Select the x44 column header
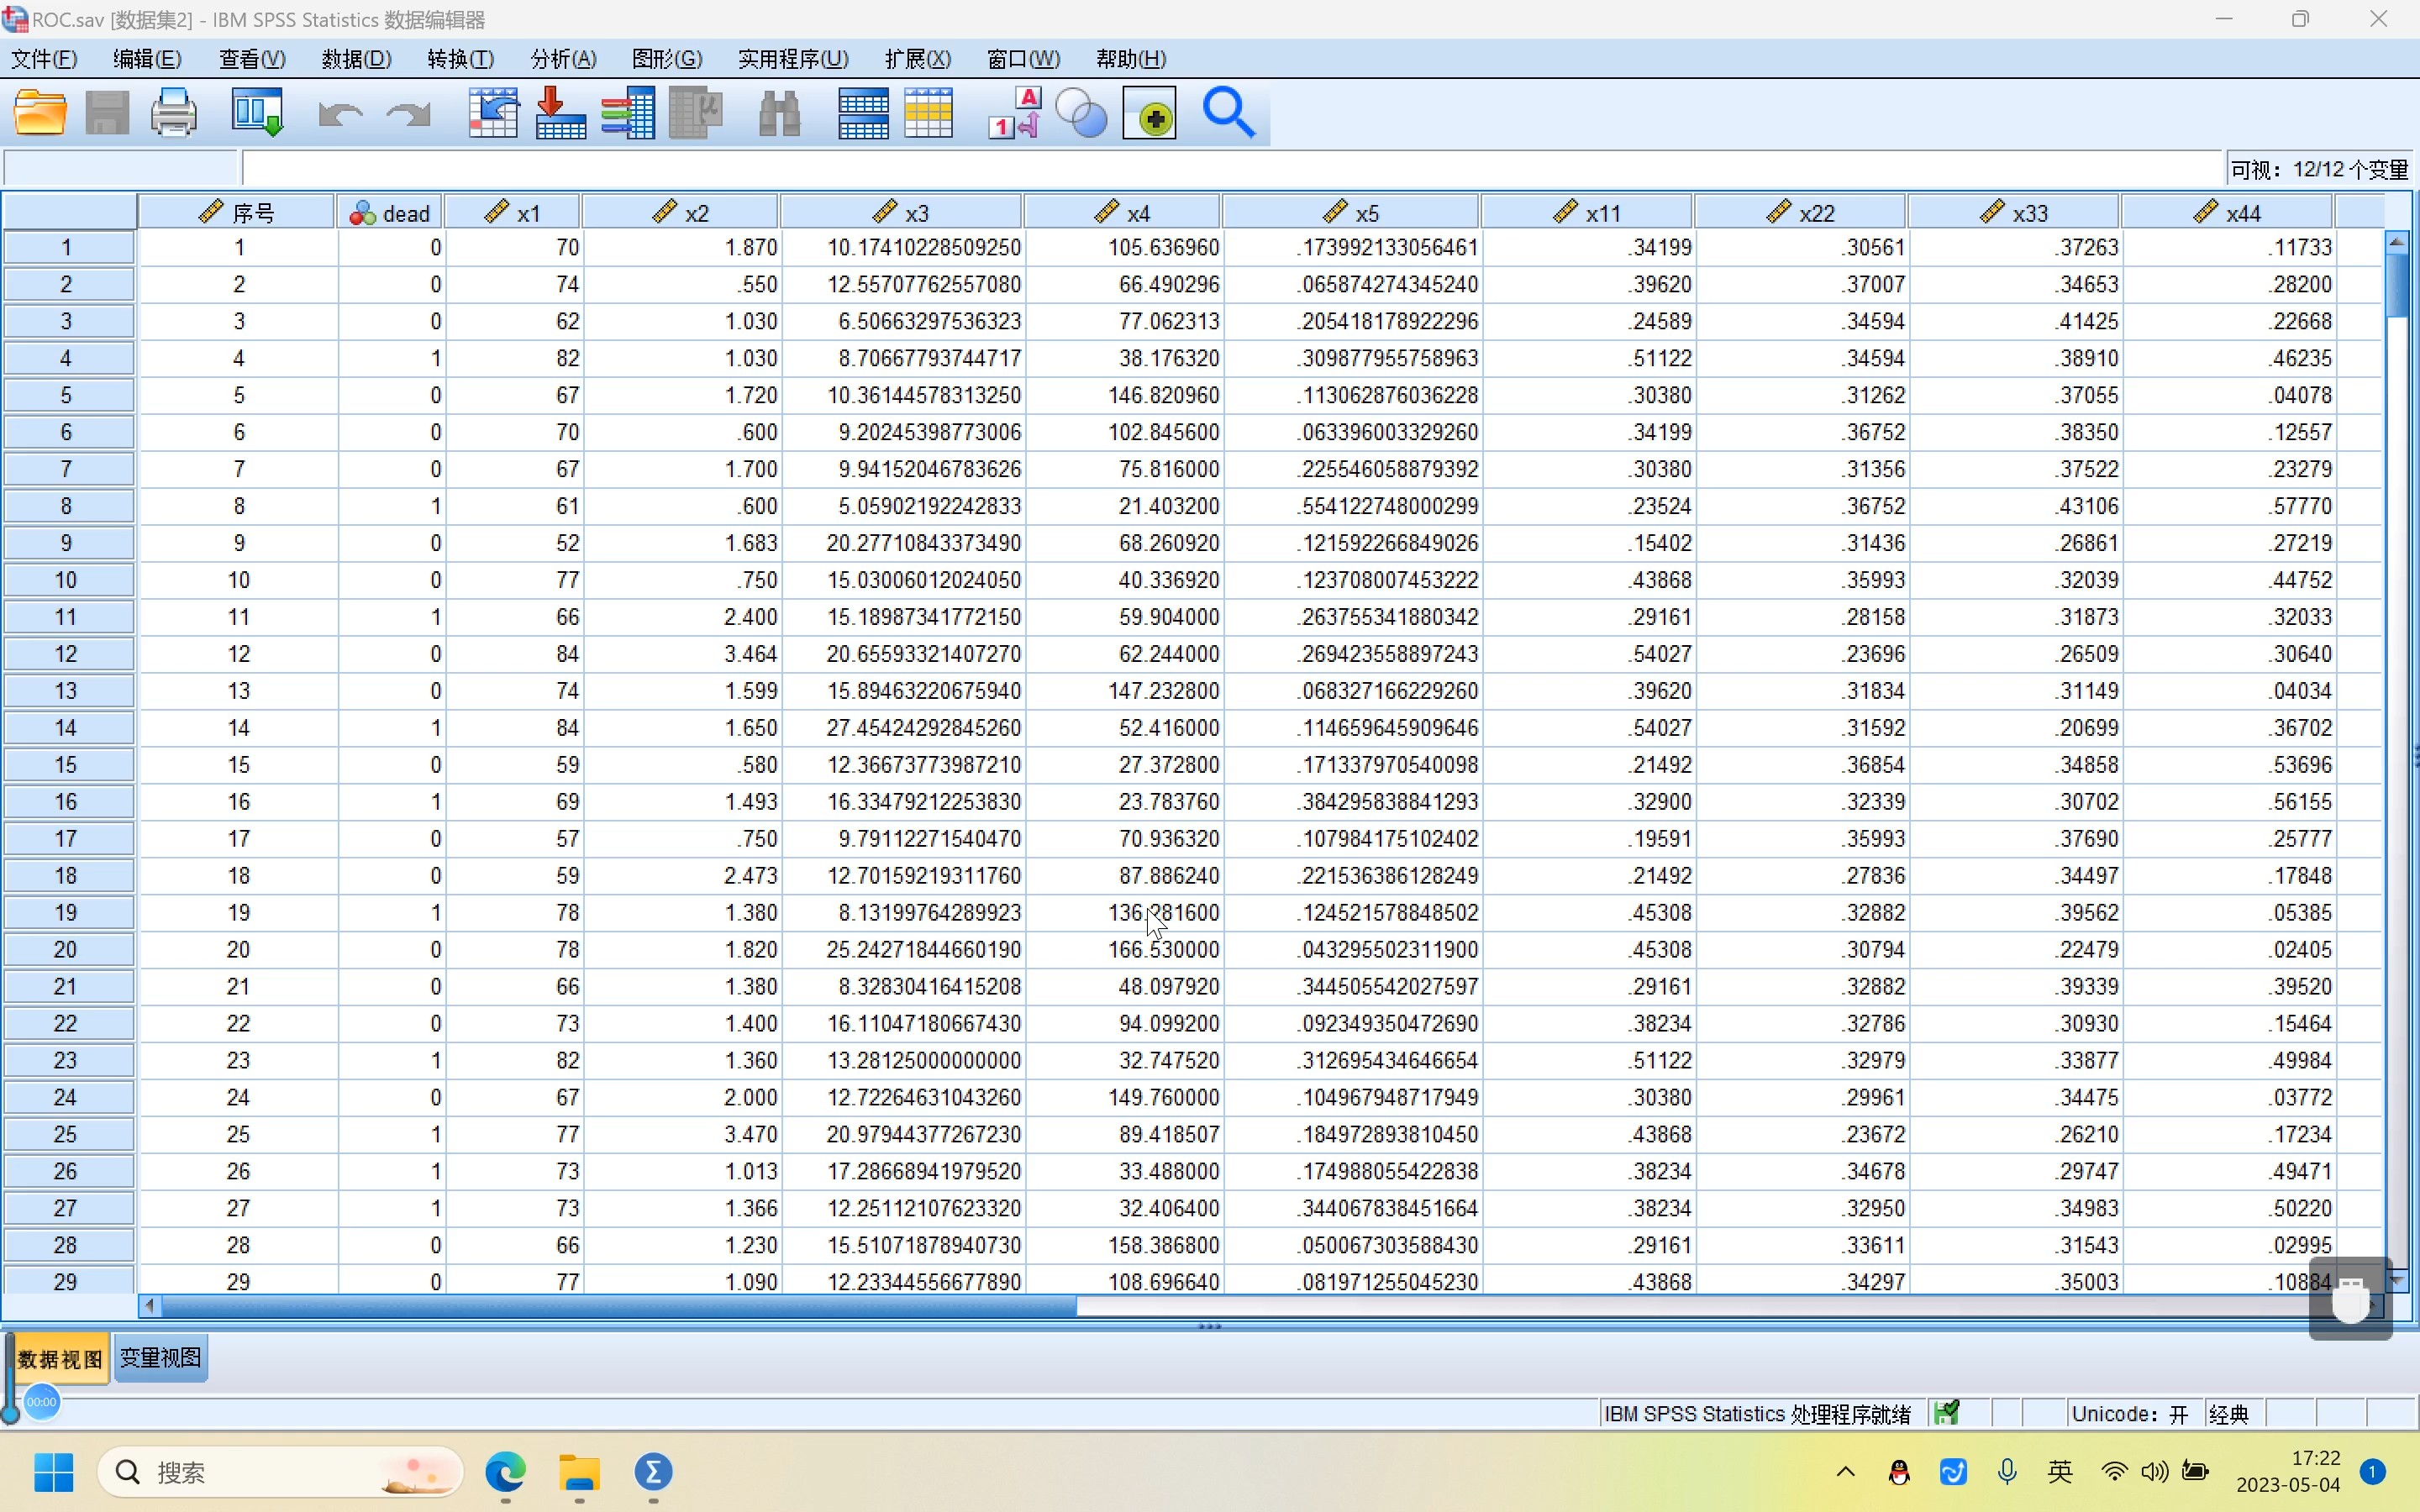This screenshot has width=2420, height=1512. tap(2227, 213)
